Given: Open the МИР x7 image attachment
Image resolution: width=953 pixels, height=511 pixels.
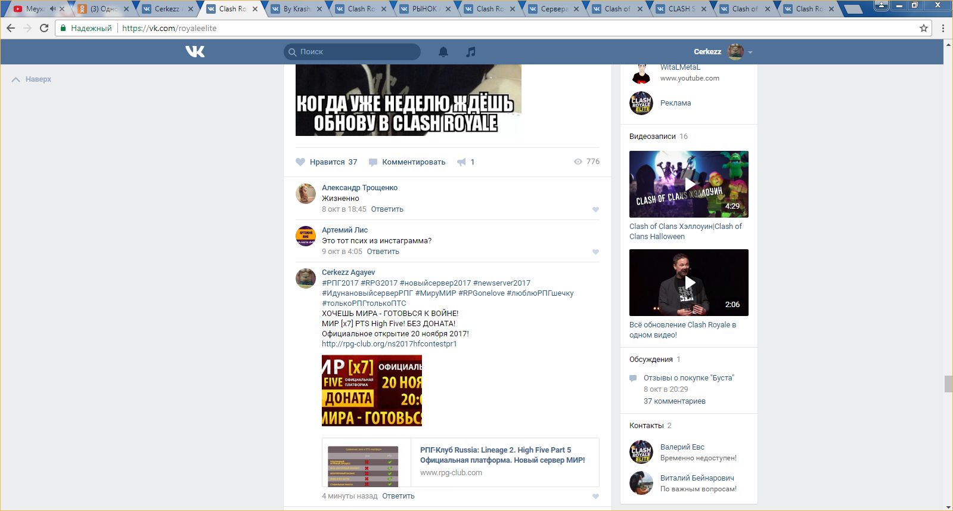Looking at the screenshot, I should [x=372, y=391].
